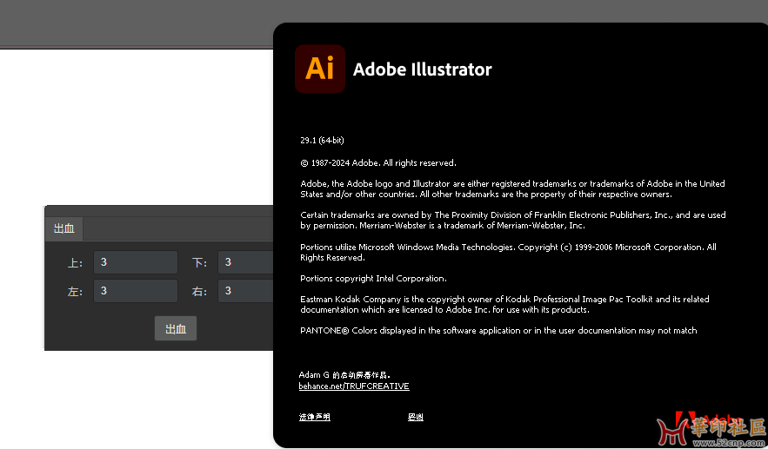Open the behance.net/TRUFCREATIVE link

[354, 386]
